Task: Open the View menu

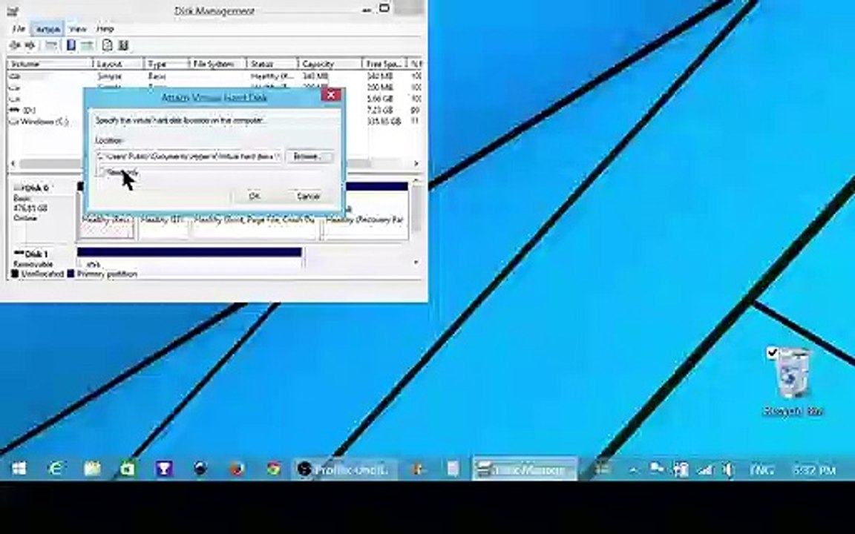Action: pyautogui.click(x=78, y=28)
